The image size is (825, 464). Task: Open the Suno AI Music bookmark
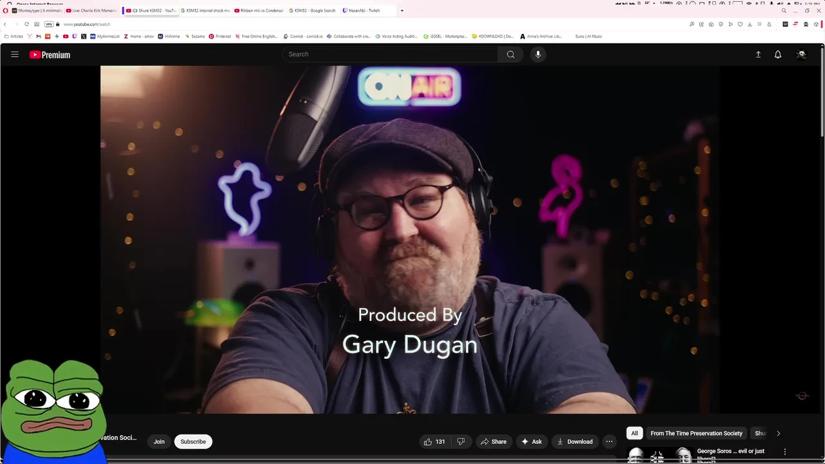[x=588, y=37]
